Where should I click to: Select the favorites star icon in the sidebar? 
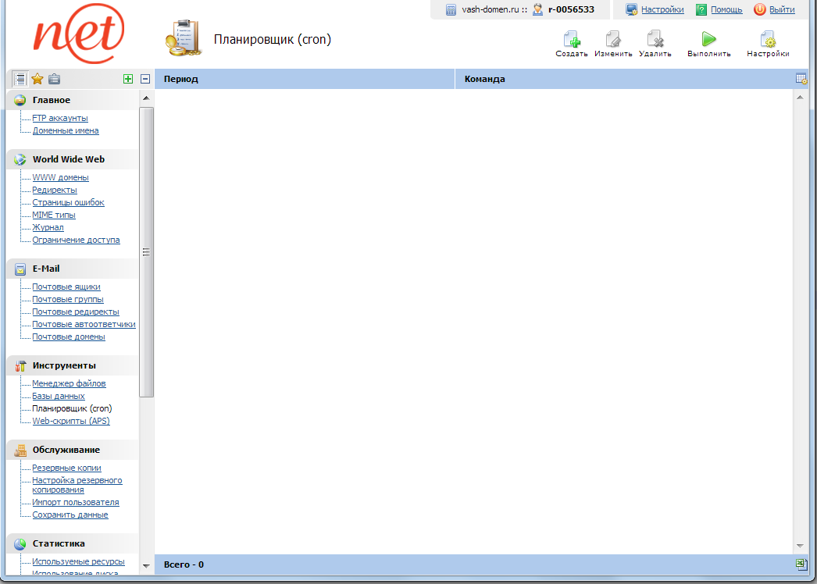[37, 79]
